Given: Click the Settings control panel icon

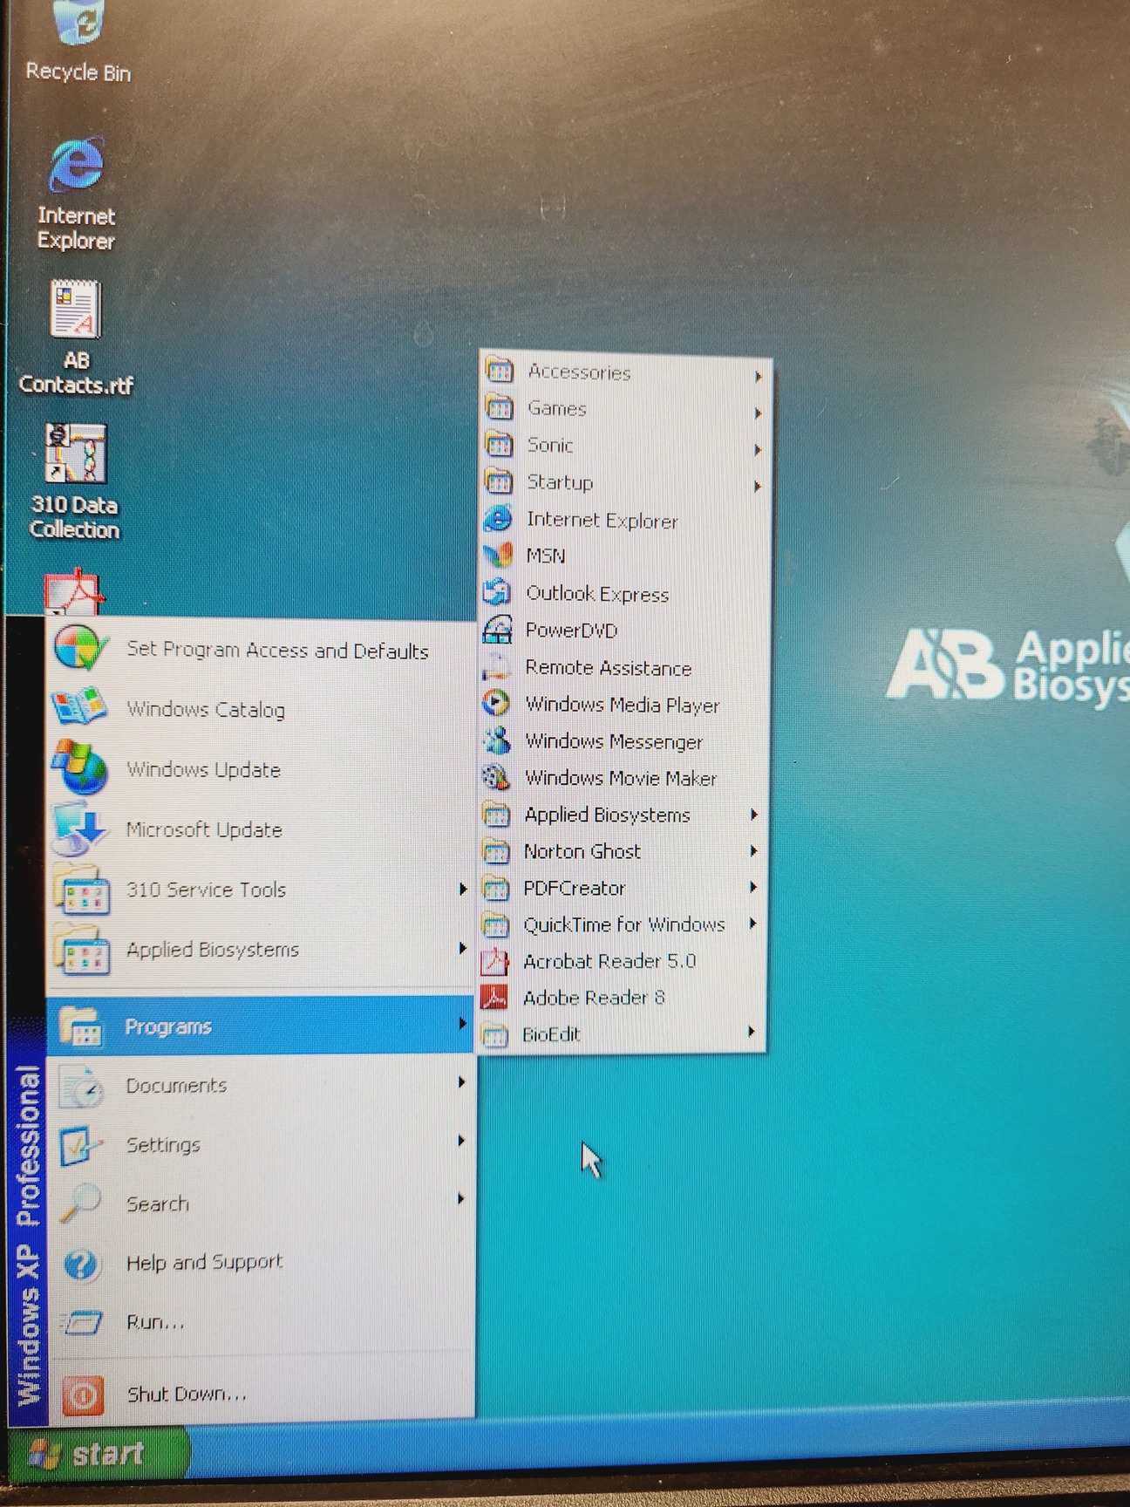Looking at the screenshot, I should pos(81,1145).
